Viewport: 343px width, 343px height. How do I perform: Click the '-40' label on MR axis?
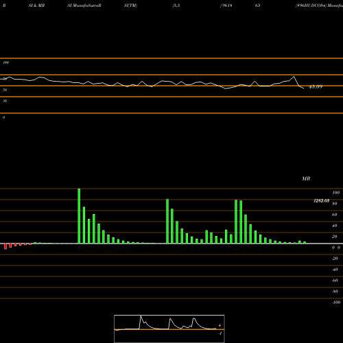tap(335, 270)
